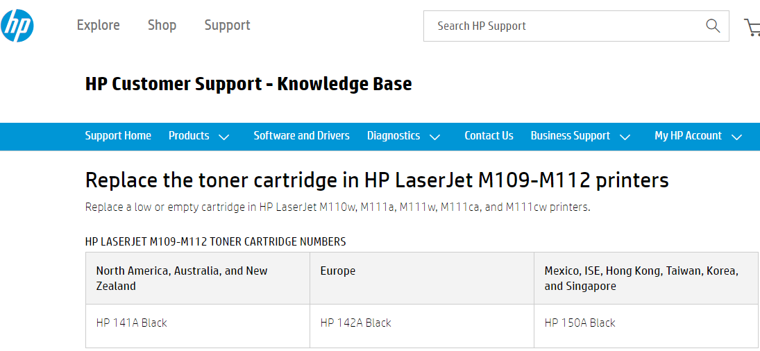The height and width of the screenshot is (351, 760).
Task: Open the Explore menu
Action: [x=98, y=25]
